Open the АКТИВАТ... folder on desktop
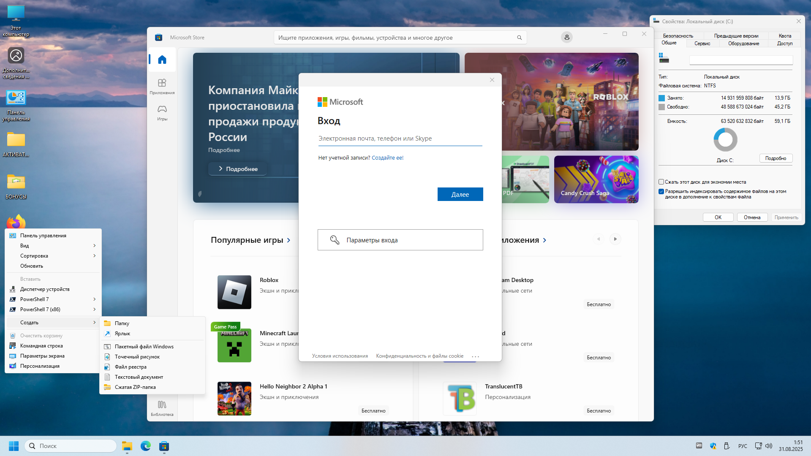The height and width of the screenshot is (456, 811). pyautogui.click(x=16, y=144)
